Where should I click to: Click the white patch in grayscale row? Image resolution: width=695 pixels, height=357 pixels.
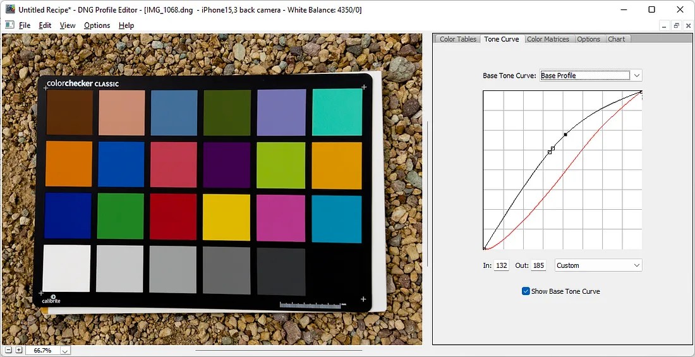(66, 269)
